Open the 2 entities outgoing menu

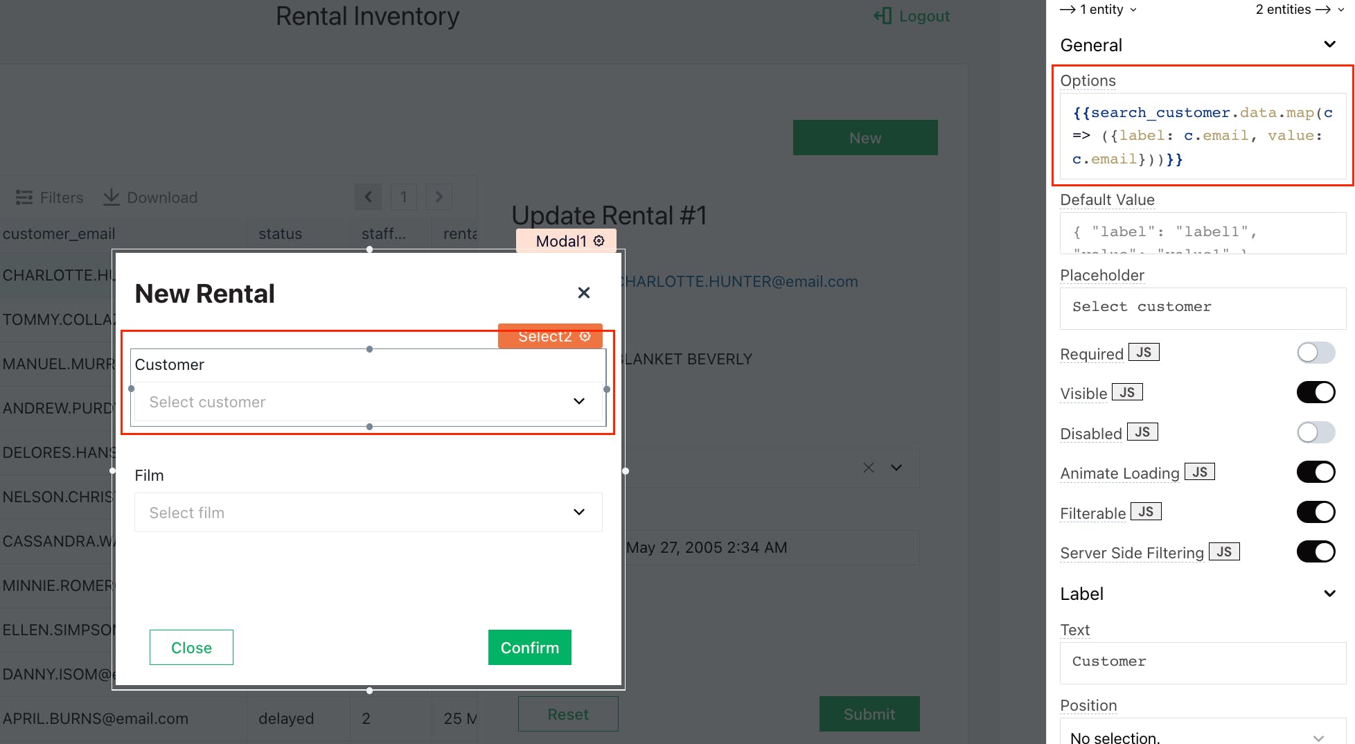[x=1300, y=10]
